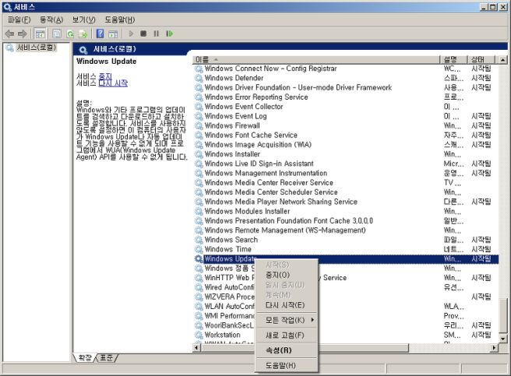This screenshot has width=511, height=376.
Task: Click the 서비스(로컬) tree node icon
Action: tap(10, 47)
